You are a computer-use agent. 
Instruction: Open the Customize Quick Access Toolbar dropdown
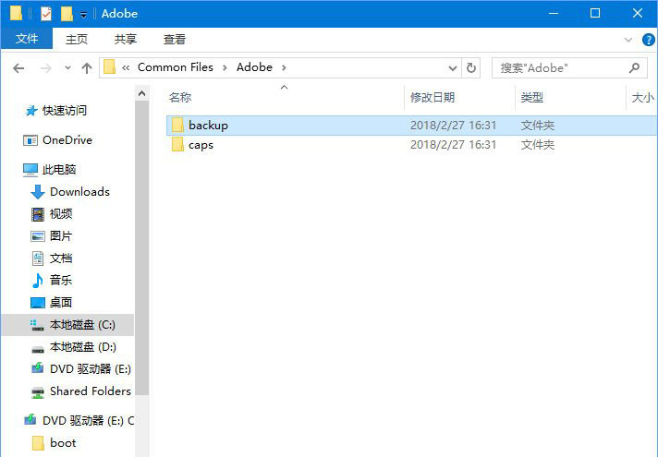coord(83,15)
